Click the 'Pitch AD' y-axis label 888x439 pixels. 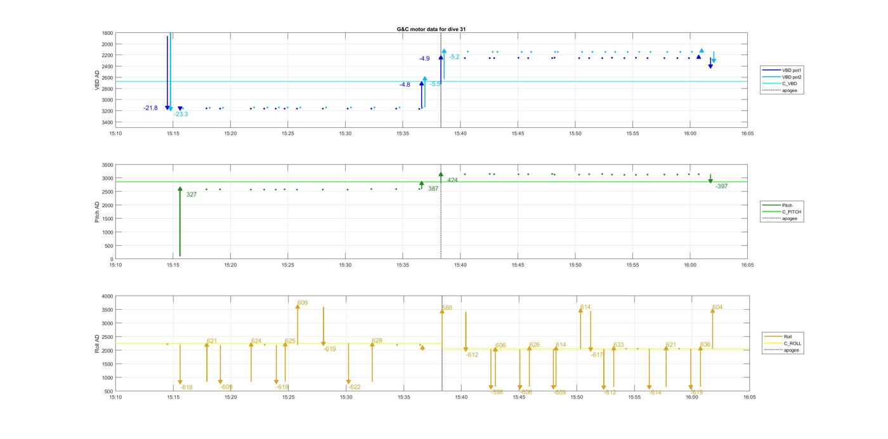coord(98,212)
